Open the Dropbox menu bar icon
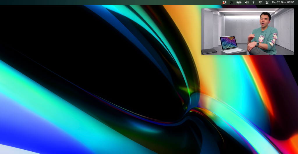The width and height of the screenshot is (298, 154). (x=224, y=2)
